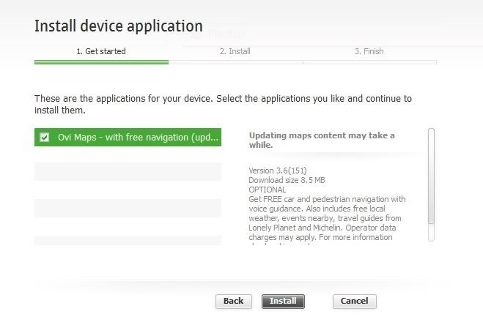Open the '3. Finish' step

[369, 51]
